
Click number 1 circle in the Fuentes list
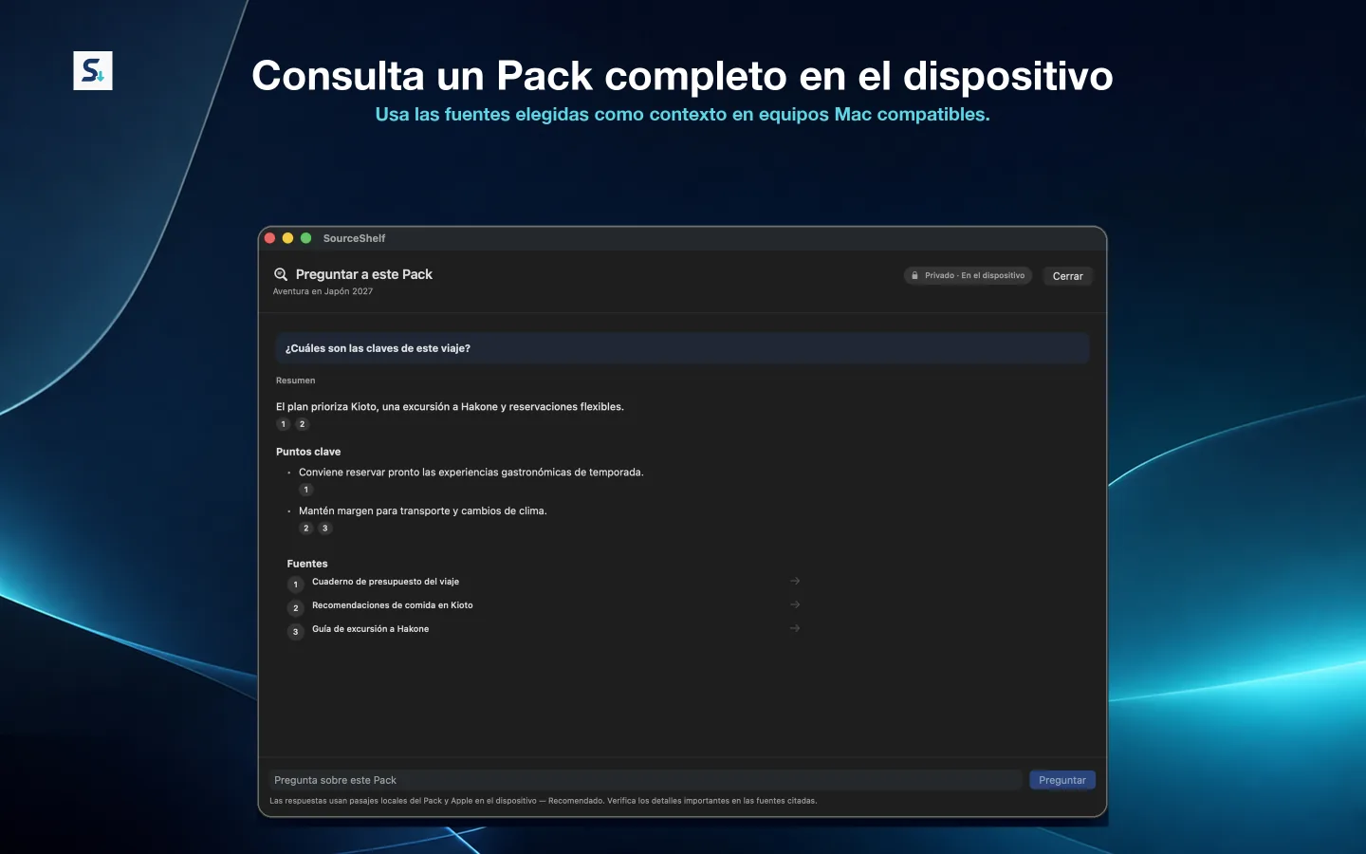click(296, 585)
